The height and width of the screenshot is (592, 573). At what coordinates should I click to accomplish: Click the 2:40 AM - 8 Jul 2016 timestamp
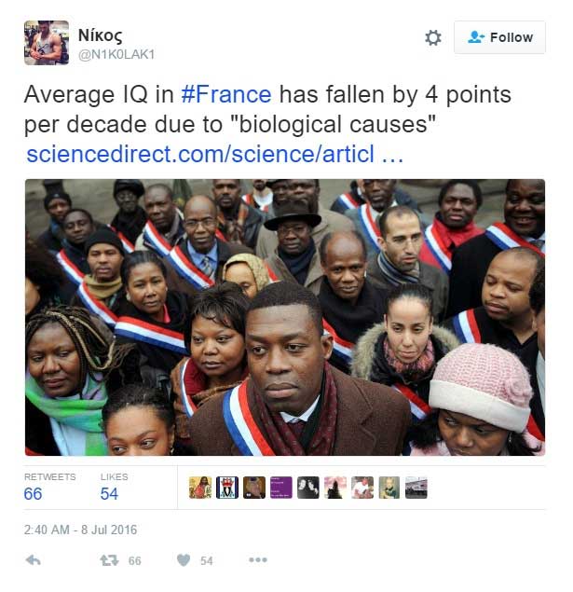[x=80, y=530]
